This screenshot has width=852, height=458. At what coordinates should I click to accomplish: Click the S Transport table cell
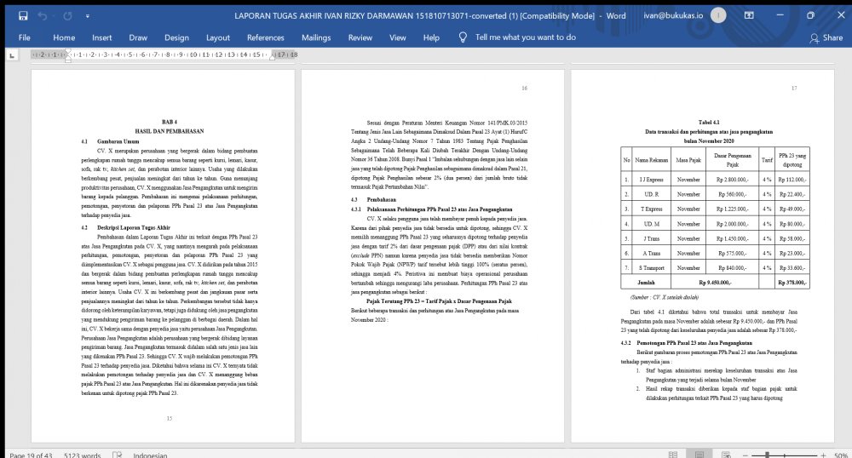(651, 268)
